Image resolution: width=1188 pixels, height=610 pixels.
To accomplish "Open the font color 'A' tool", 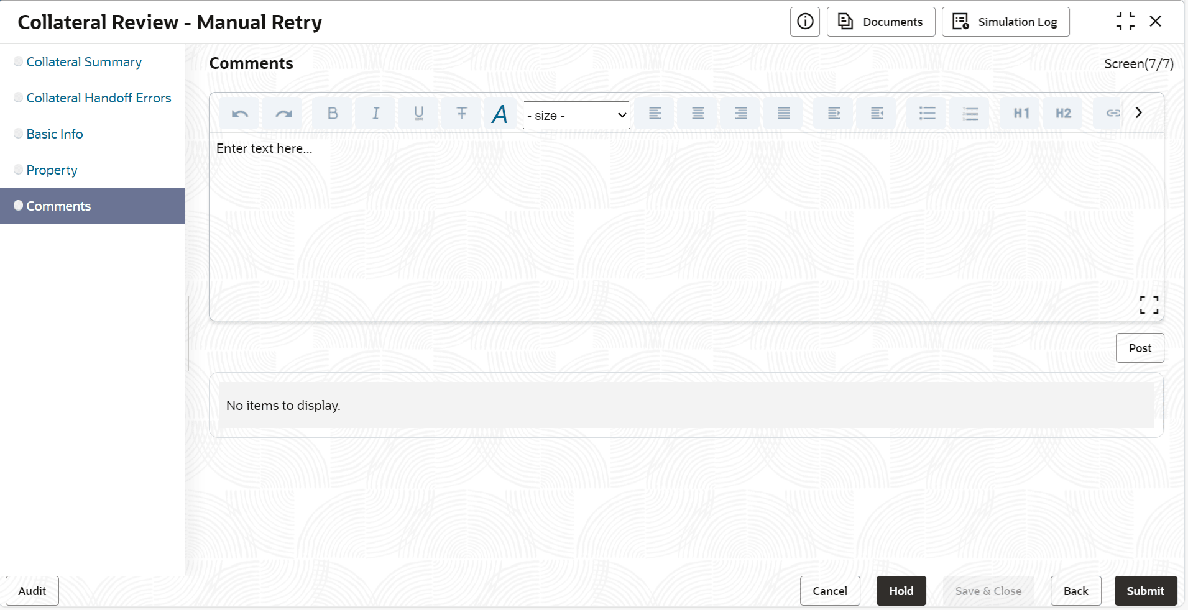I will tap(500, 114).
